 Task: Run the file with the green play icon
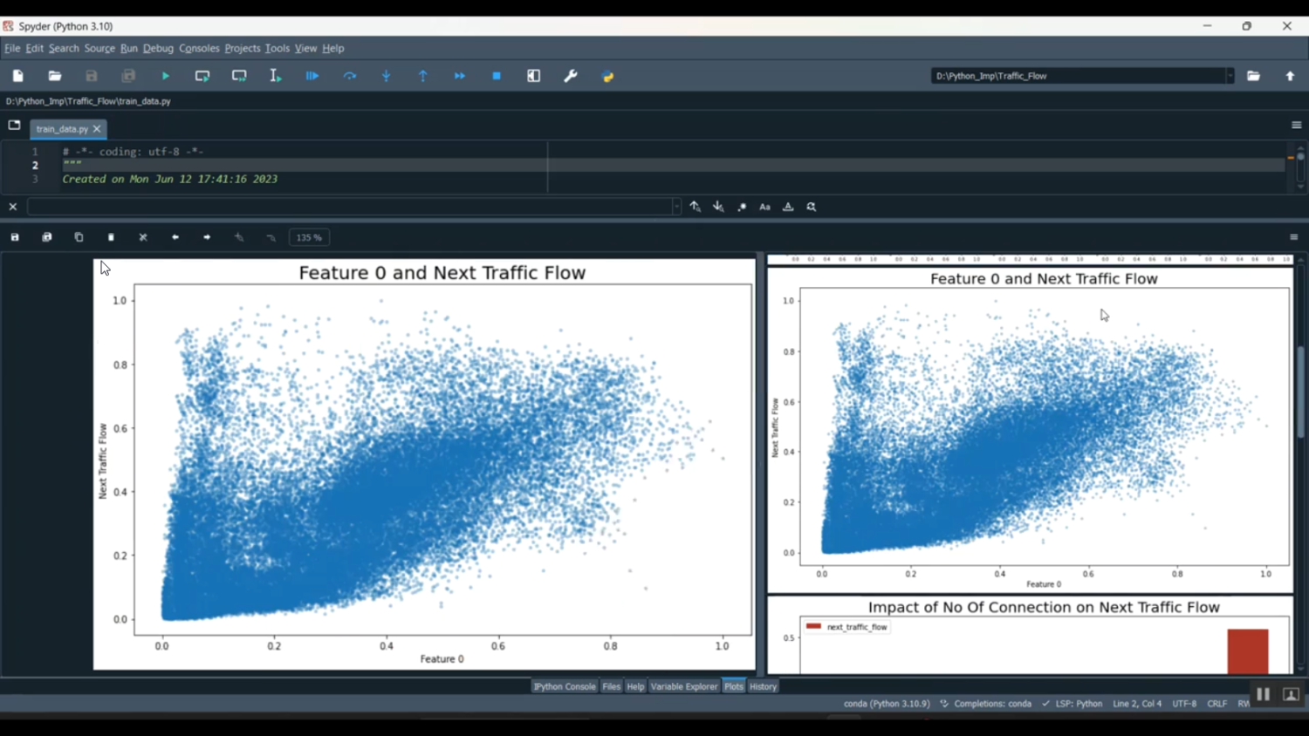tap(166, 77)
